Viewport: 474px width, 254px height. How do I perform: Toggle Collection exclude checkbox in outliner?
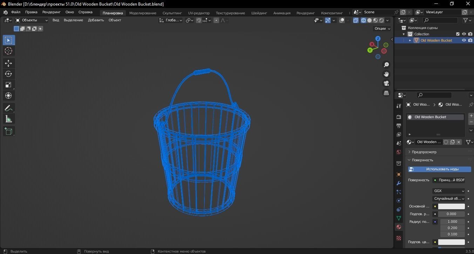[458, 34]
